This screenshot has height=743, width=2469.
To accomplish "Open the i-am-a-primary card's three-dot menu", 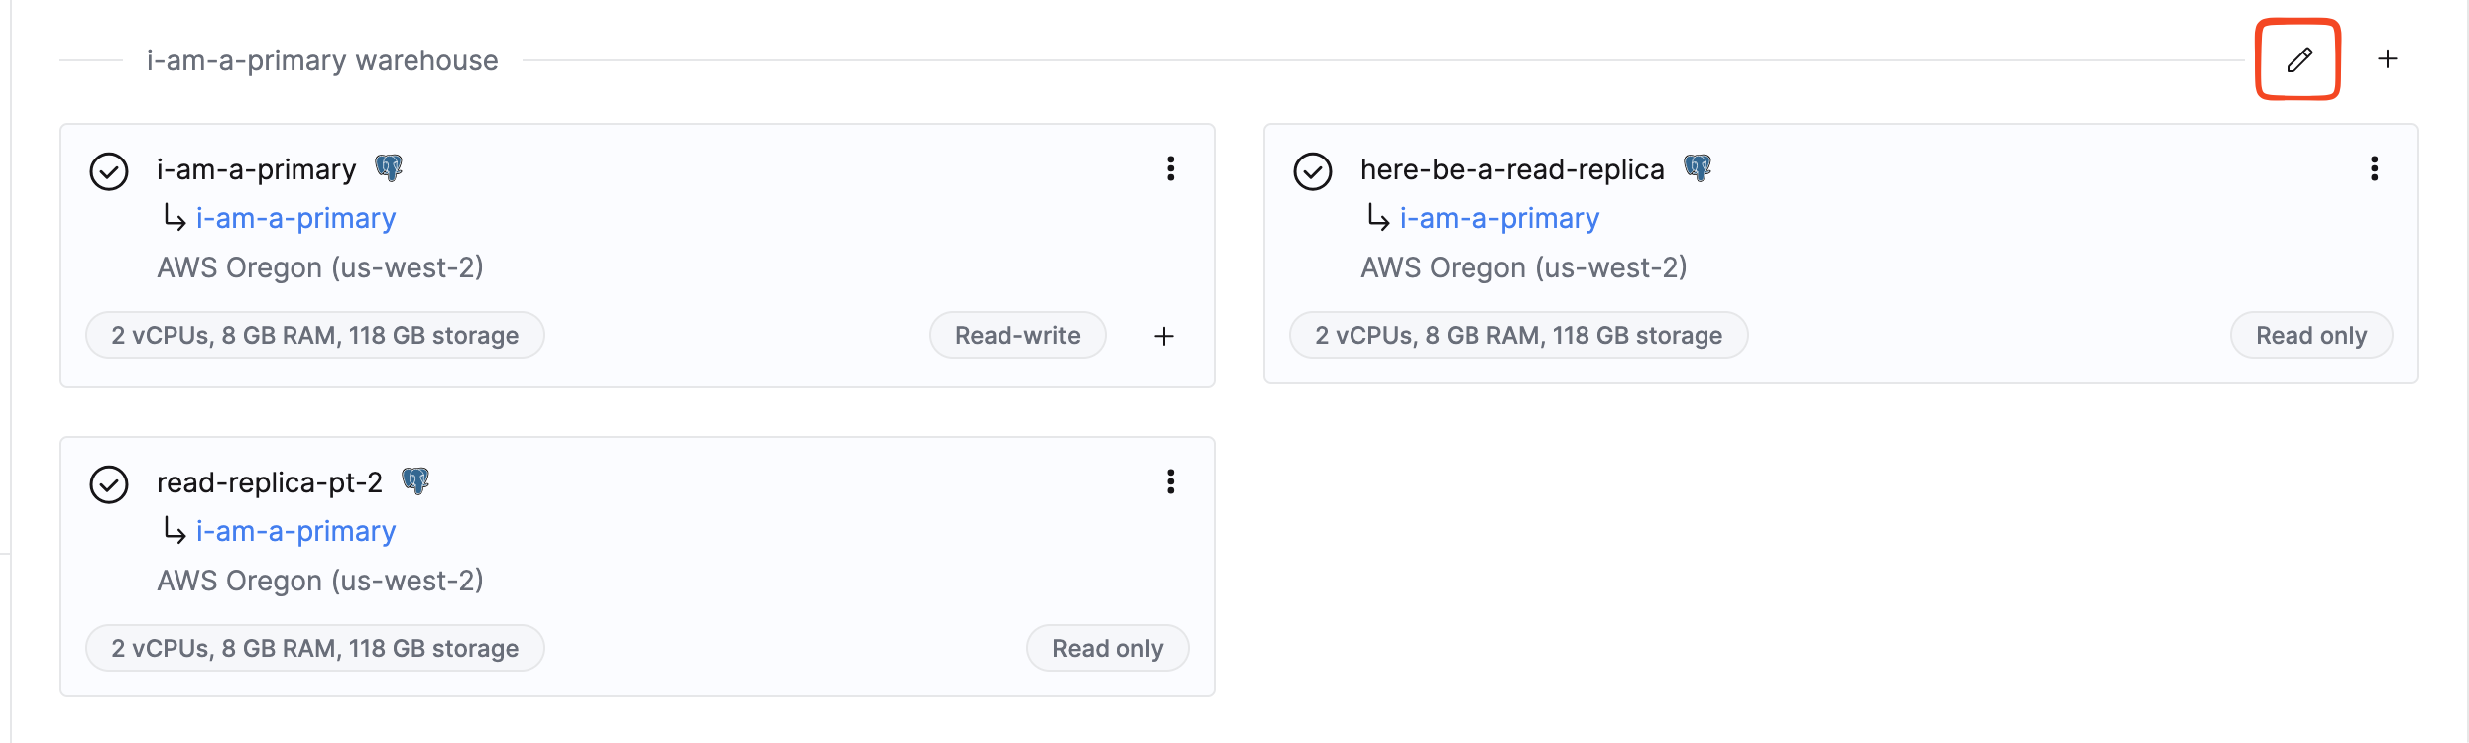I will pos(1170,168).
